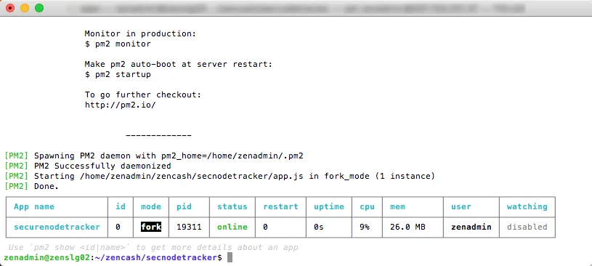The image size is (592, 266).
Task: Click the '$ pm2 startup' command line
Action: pos(118,74)
